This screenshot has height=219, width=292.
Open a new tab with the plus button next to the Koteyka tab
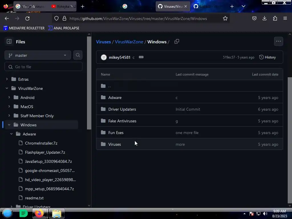point(82,7)
